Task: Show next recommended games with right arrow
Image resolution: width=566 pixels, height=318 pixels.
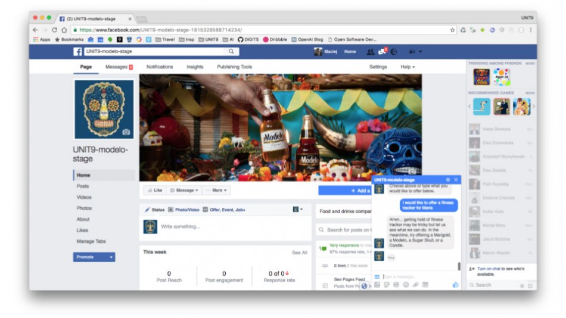Action: (x=533, y=107)
